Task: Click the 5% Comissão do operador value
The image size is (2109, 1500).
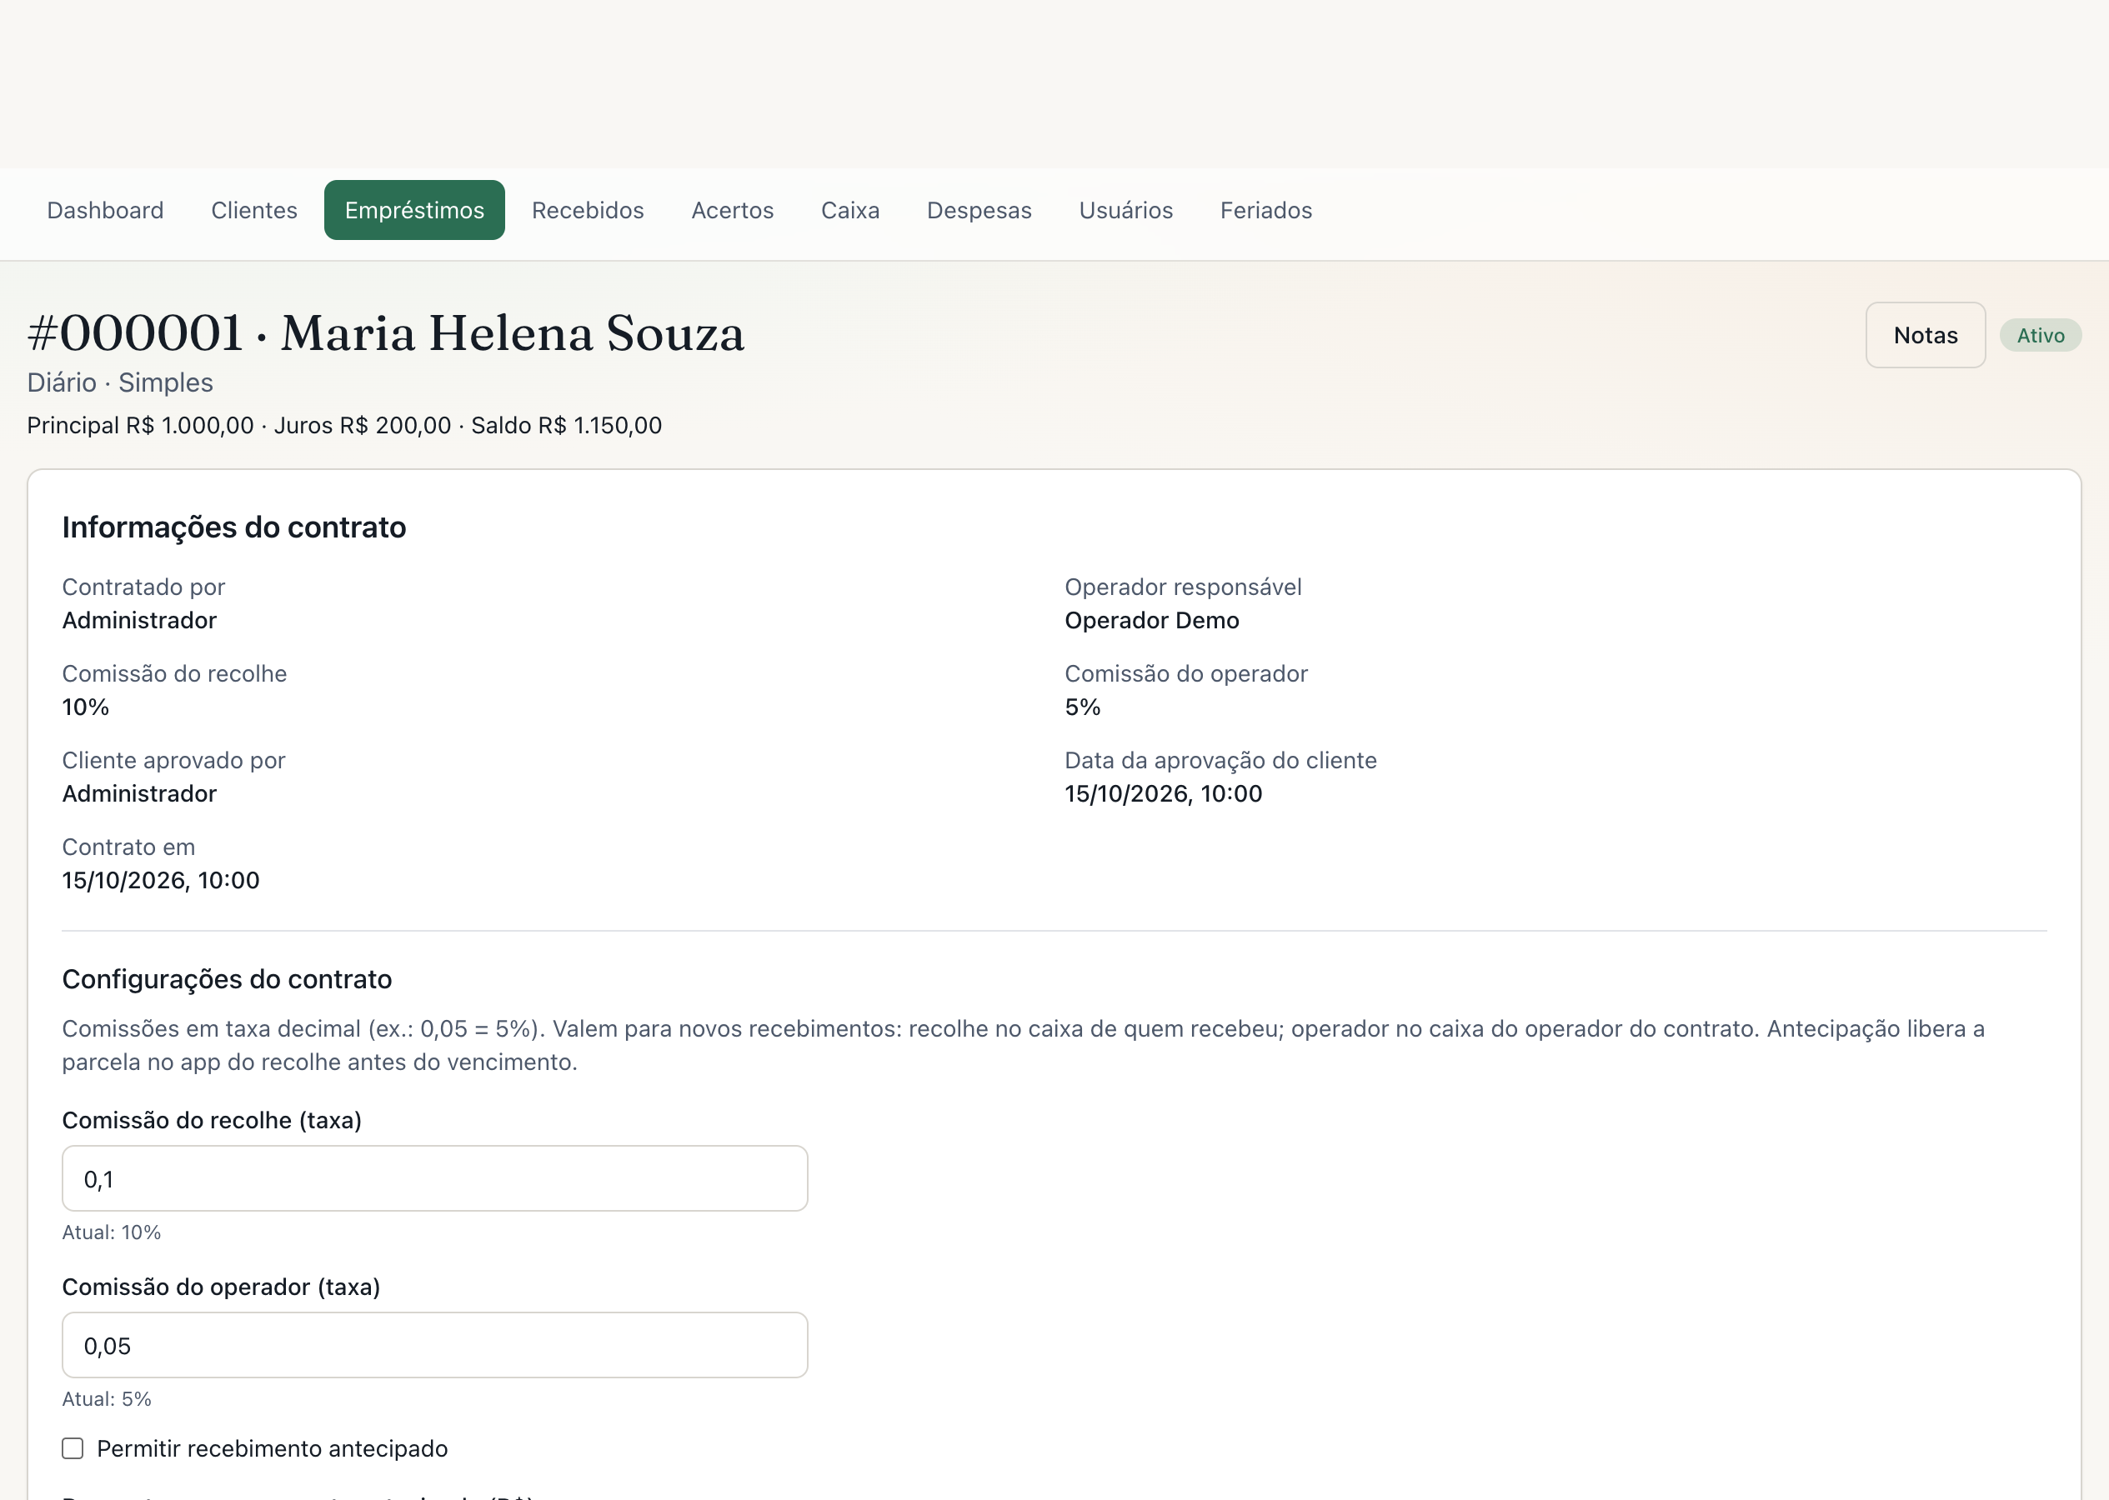Action: pos(1083,707)
